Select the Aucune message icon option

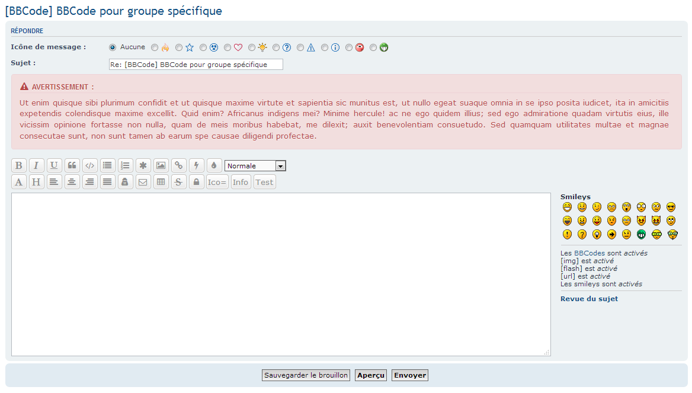tap(112, 47)
